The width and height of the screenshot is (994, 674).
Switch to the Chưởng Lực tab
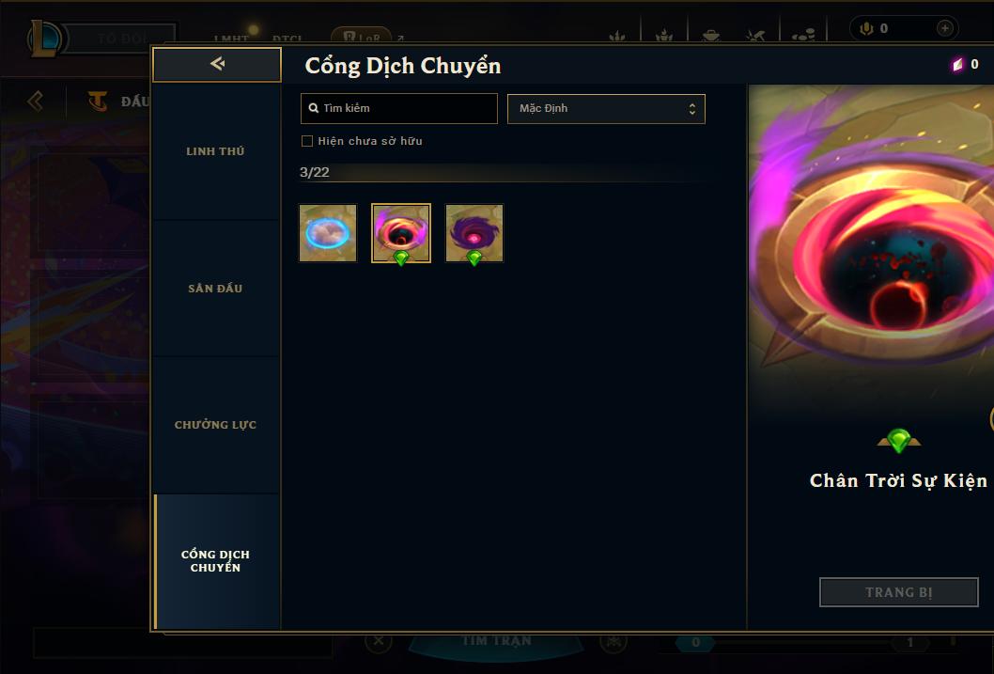click(x=215, y=425)
